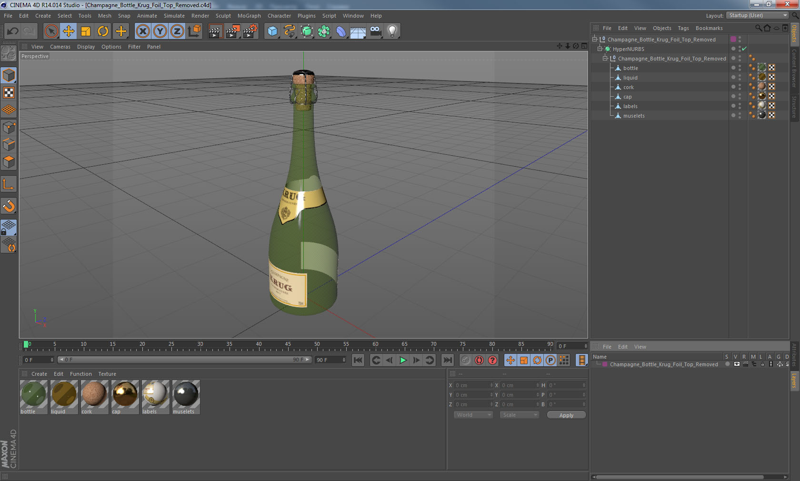Open Object Manager Tags menu
Viewport: 800px width, 481px height.
coord(683,28)
